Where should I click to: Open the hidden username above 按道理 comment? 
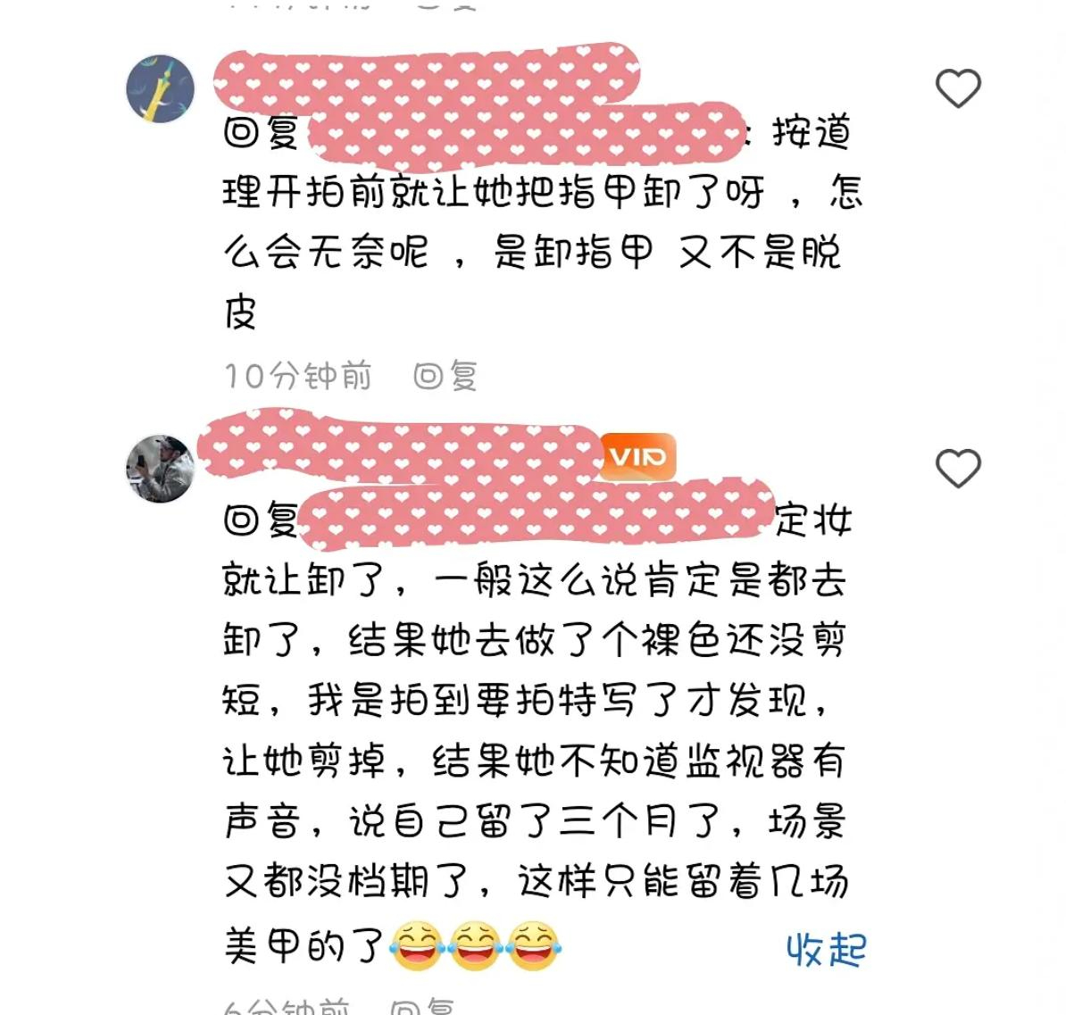pyautogui.click(x=427, y=79)
